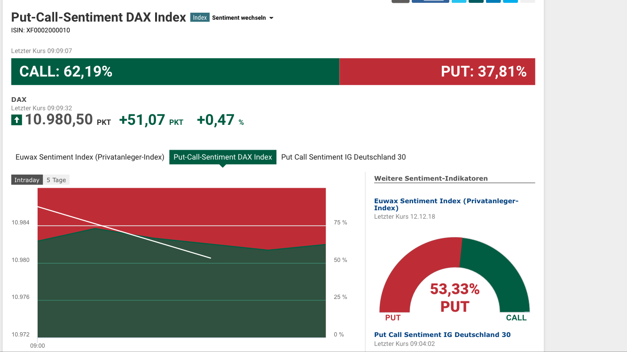The height and width of the screenshot is (352, 627).
Task: Click the Letzter Kurs 09:04:02 timestamp
Action: click(405, 344)
